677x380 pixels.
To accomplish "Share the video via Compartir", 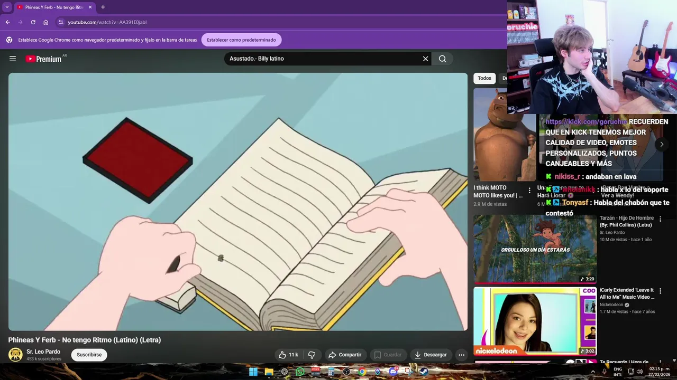I will (345, 355).
